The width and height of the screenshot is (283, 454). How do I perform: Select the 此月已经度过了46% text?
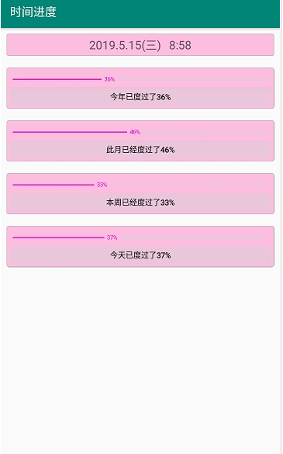(x=140, y=150)
